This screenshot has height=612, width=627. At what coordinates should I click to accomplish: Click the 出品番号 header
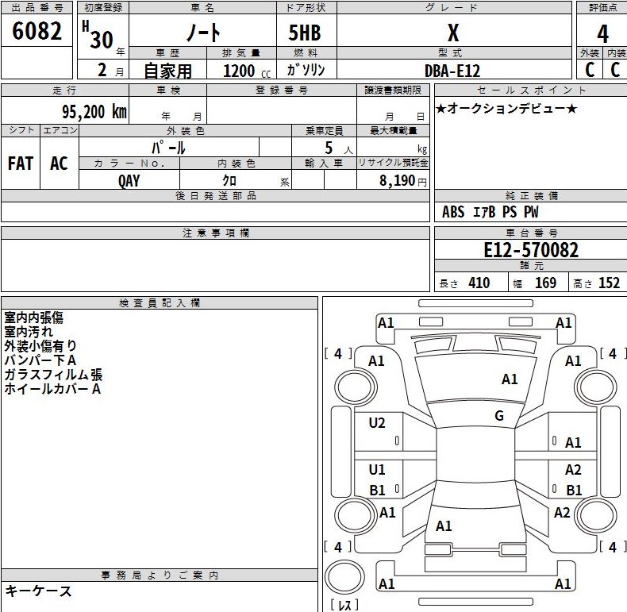point(37,8)
